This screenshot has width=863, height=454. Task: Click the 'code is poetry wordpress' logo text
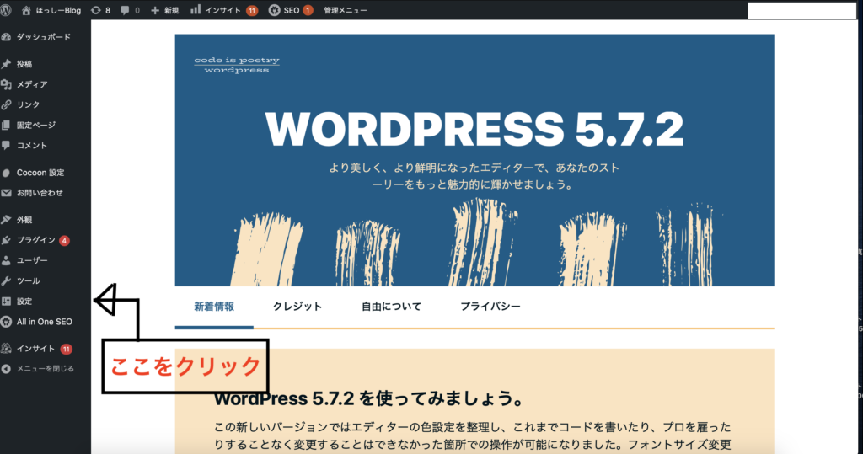(x=237, y=65)
